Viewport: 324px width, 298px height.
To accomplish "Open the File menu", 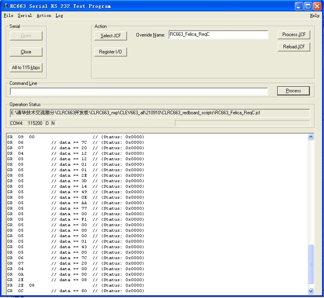I will click(x=9, y=15).
